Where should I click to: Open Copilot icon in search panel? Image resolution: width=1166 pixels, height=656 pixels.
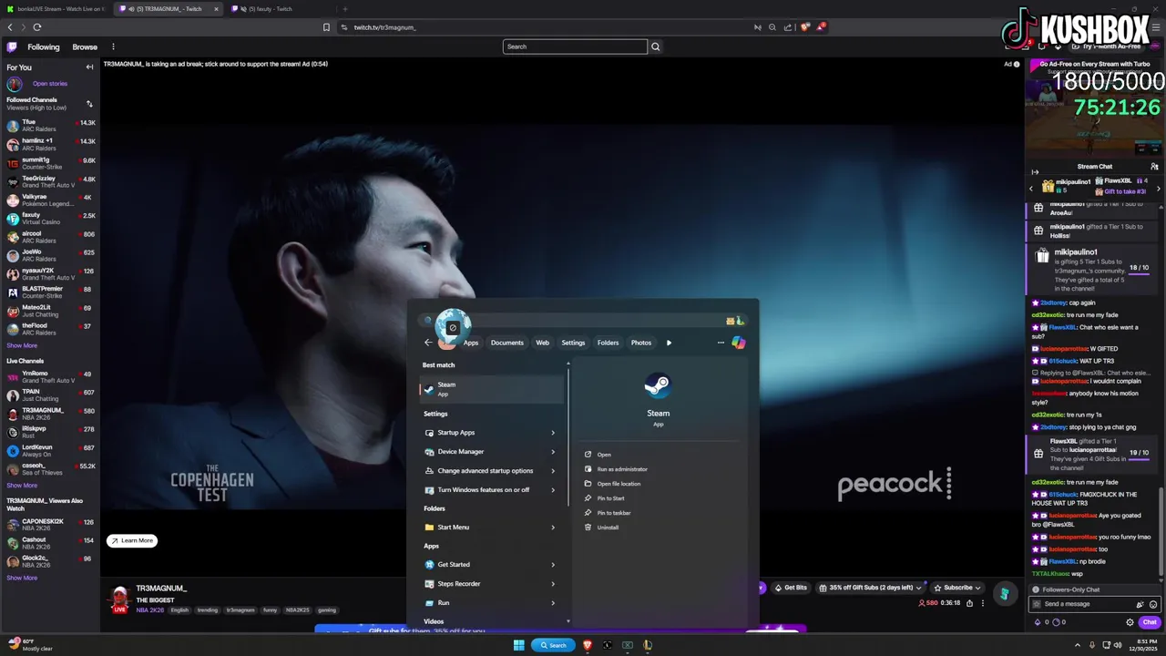click(739, 343)
